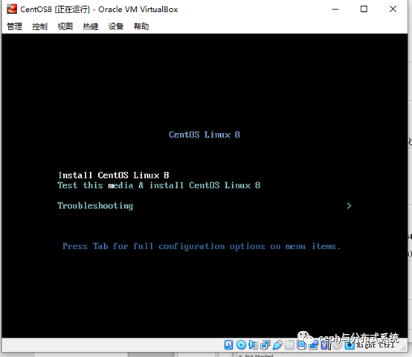This screenshot has height=357, width=412.
Task: Select Install CentOS Linux 8 boot entry
Action: click(x=114, y=176)
